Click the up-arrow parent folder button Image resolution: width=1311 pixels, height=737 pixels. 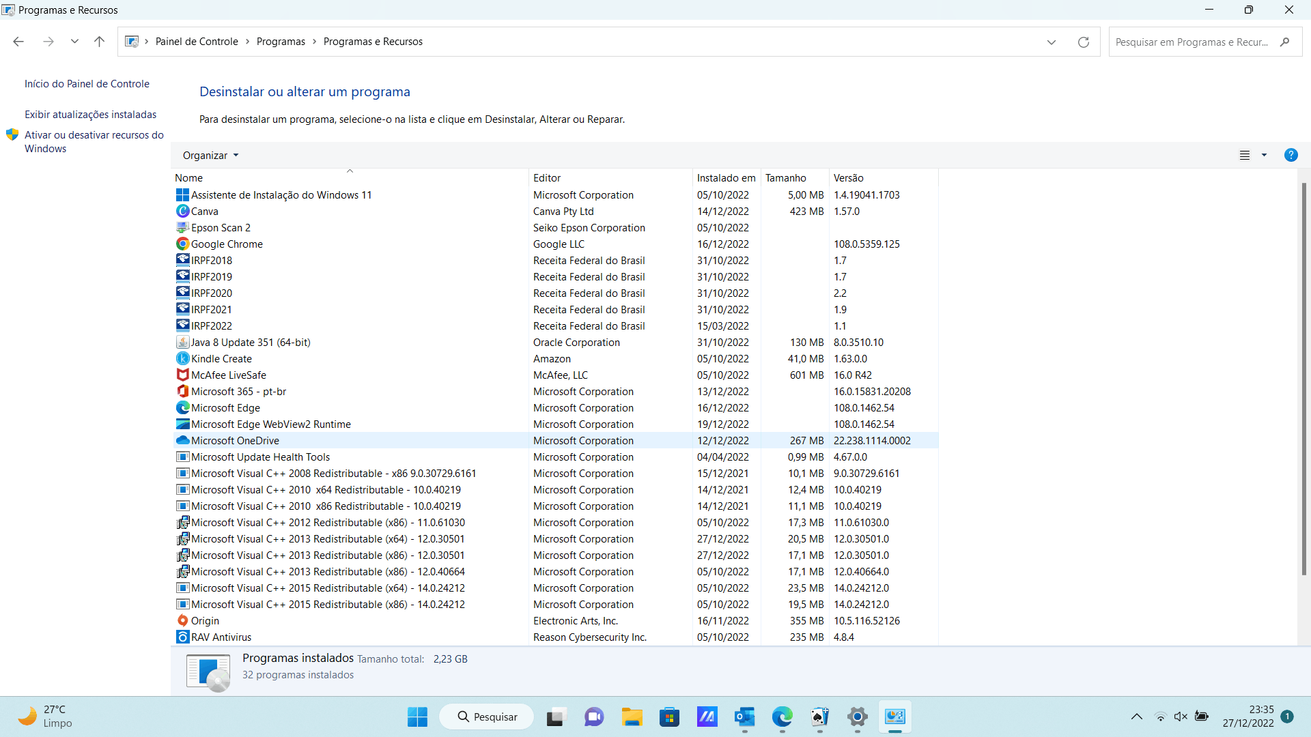[99, 42]
